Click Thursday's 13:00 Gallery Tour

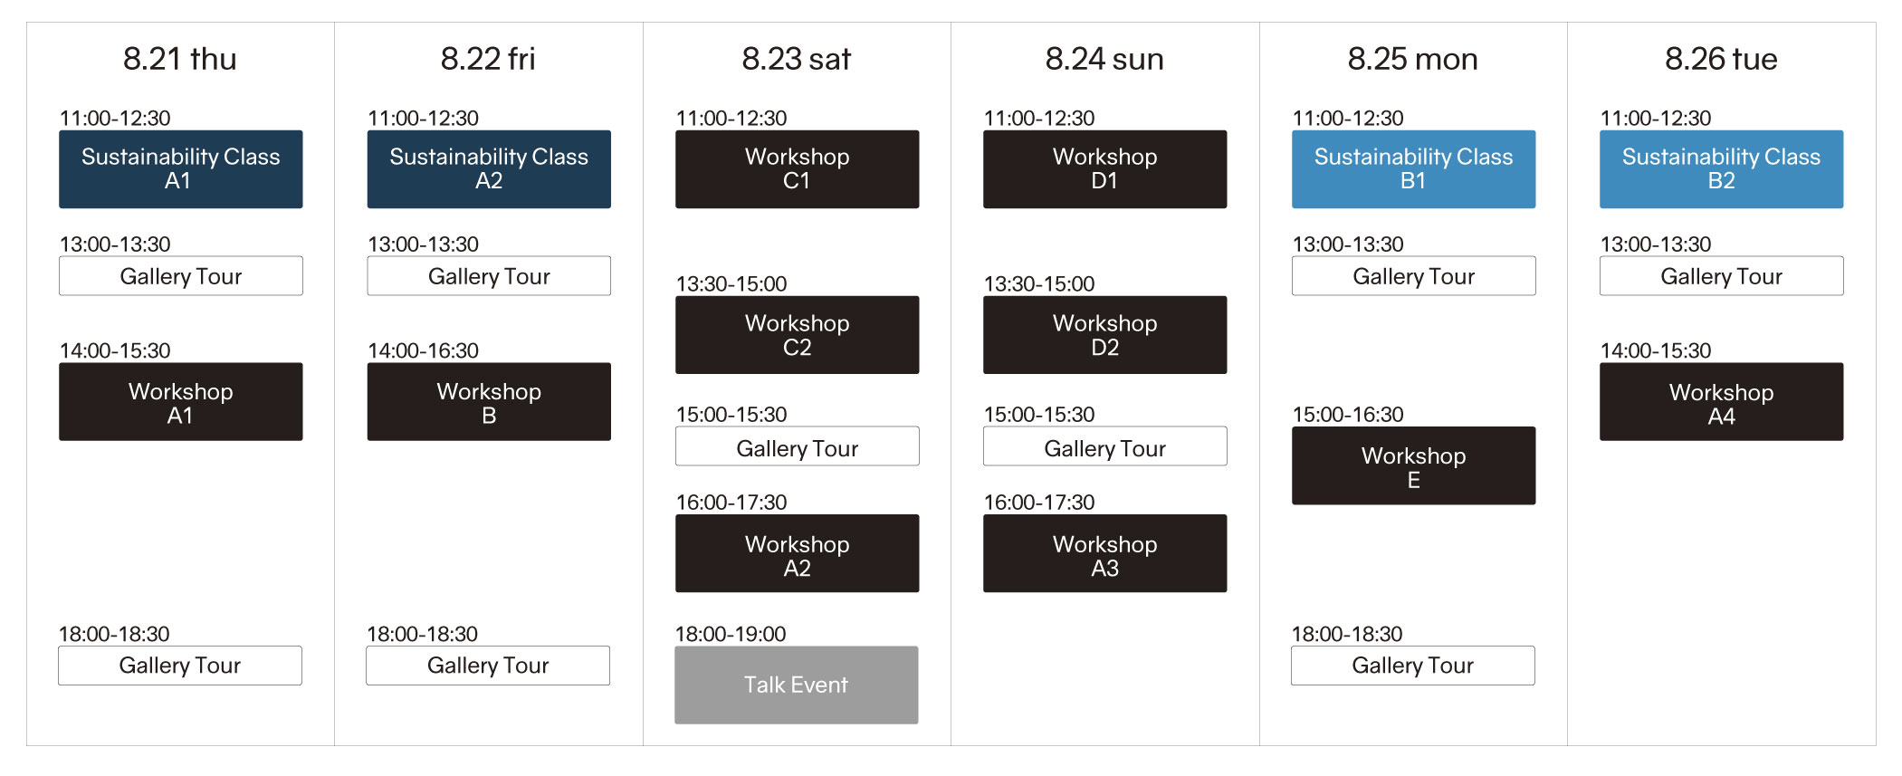pyautogui.click(x=180, y=276)
